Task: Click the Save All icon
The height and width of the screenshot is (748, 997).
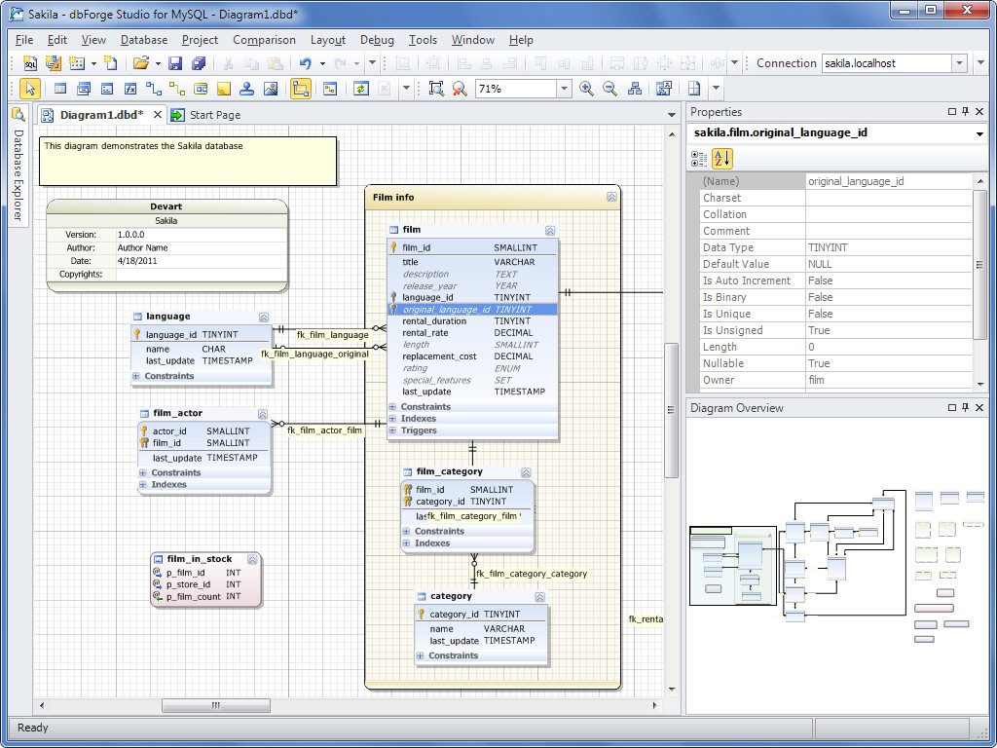Action: [199, 63]
